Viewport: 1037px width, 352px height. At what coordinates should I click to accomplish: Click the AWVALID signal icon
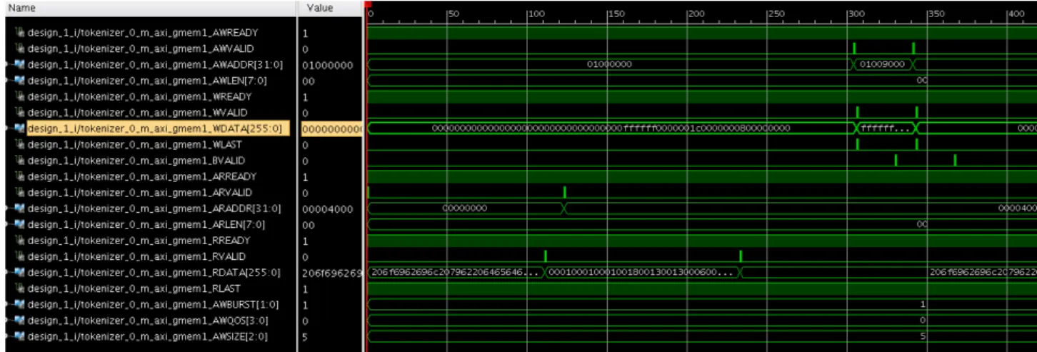tap(21, 49)
